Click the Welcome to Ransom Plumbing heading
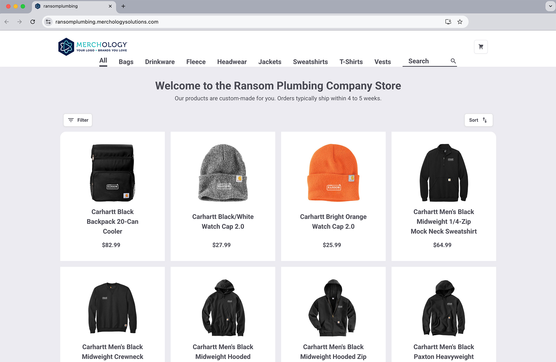The height and width of the screenshot is (362, 556). click(278, 86)
